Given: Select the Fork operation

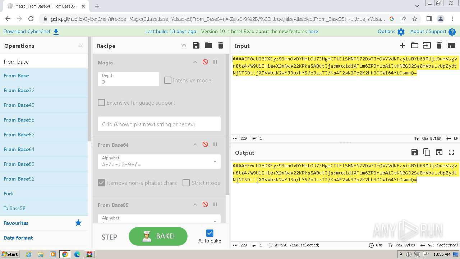Looking at the screenshot, I should pos(44,194).
